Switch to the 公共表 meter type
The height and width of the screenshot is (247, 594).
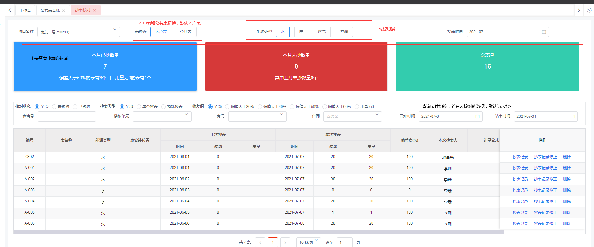(x=185, y=32)
